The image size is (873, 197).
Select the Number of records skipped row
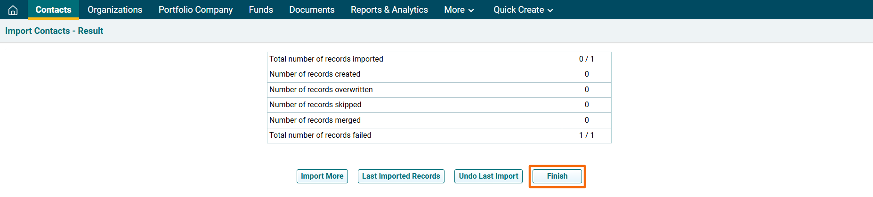point(315,105)
